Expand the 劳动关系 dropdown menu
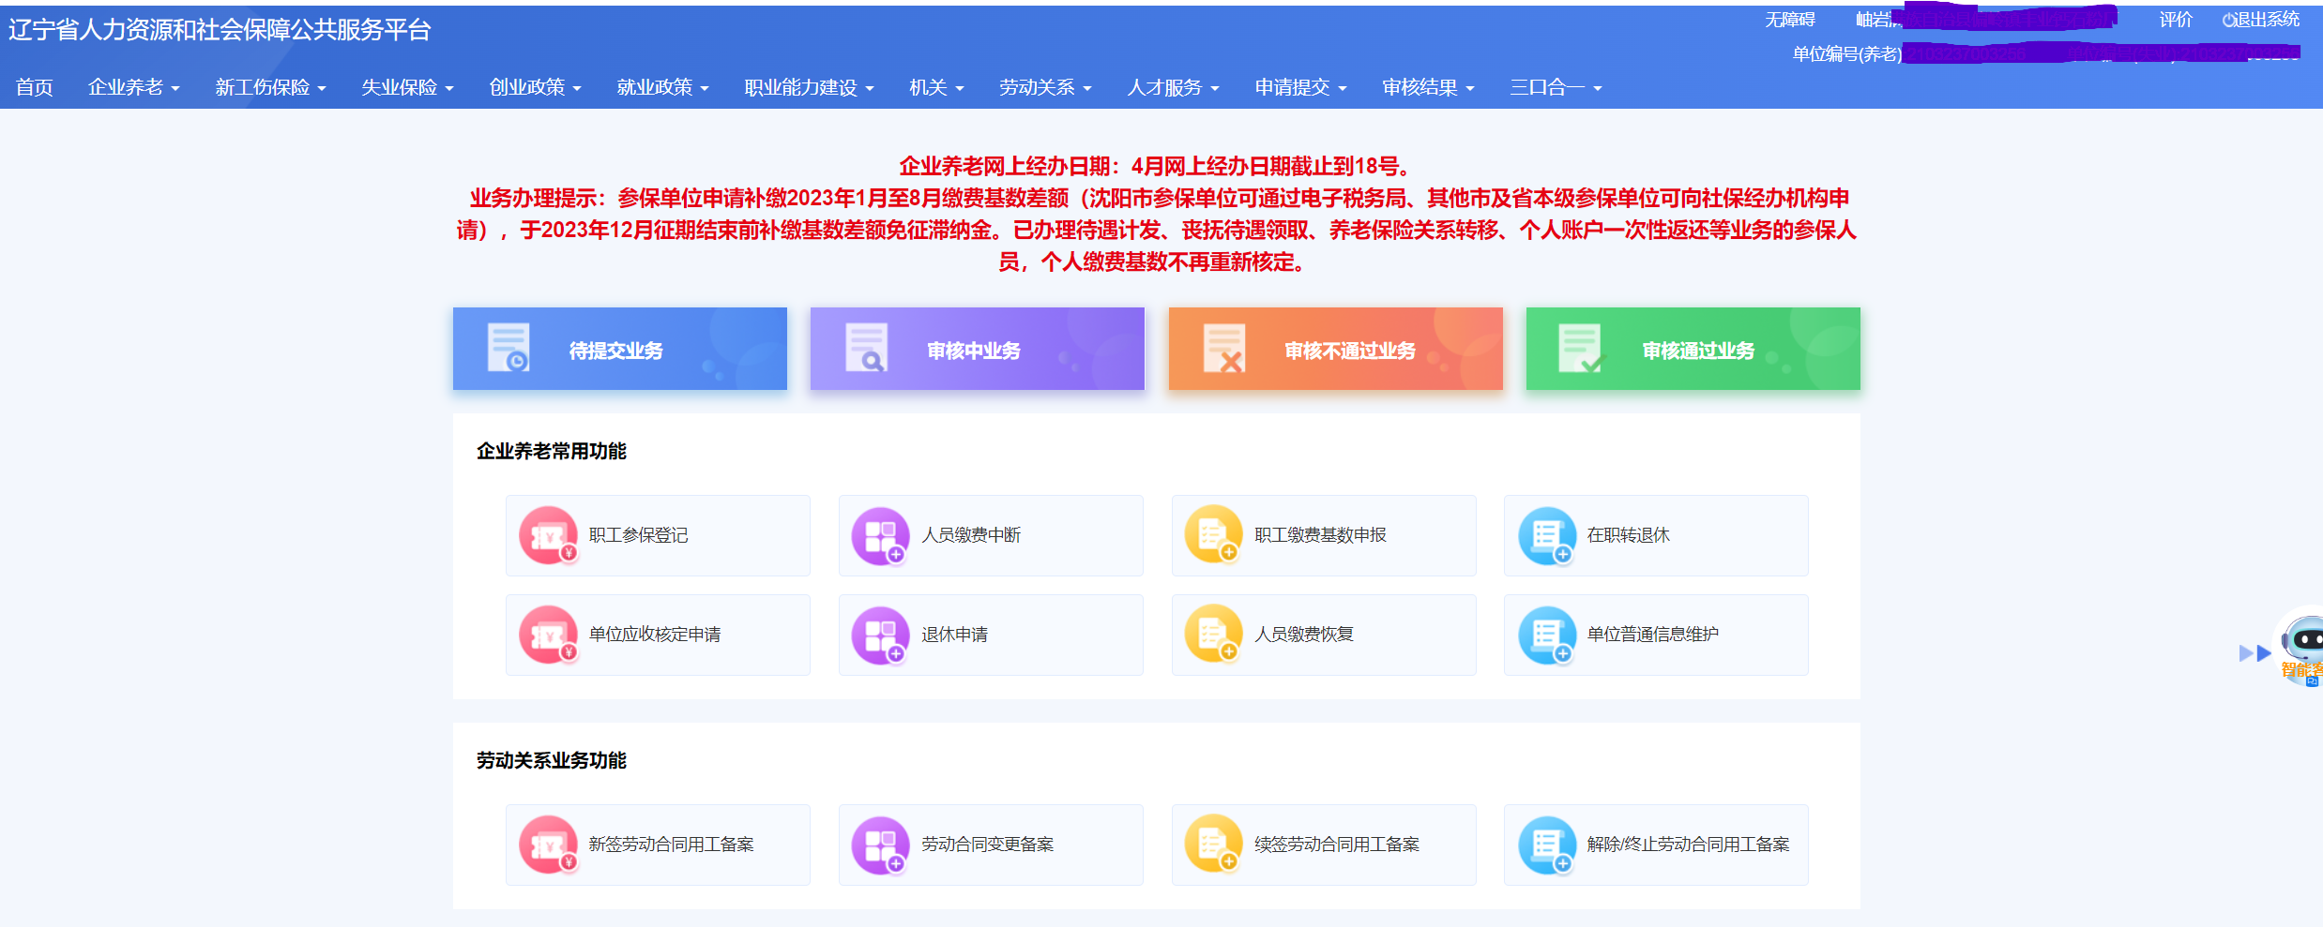 [x=1045, y=87]
